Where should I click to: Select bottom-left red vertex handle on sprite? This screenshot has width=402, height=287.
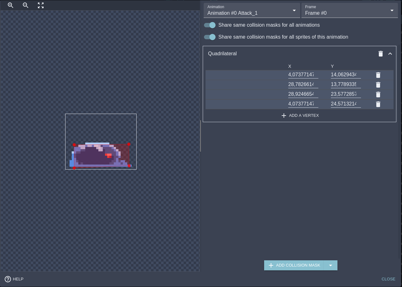[x=74, y=168]
